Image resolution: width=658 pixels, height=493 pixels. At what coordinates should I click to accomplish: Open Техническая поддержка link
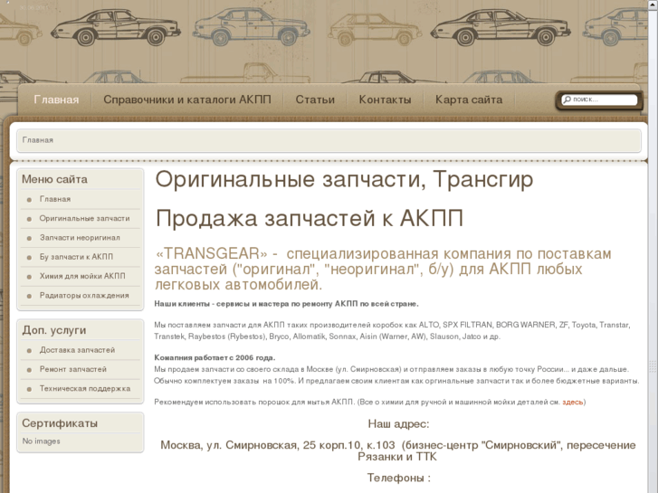click(85, 389)
